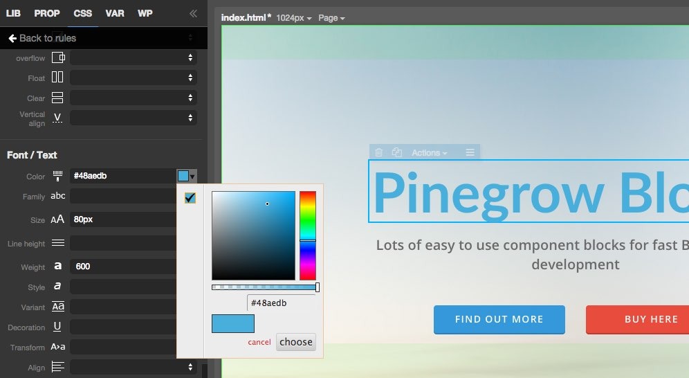
Task: Click the element hamburger menu icon
Action: click(x=470, y=152)
